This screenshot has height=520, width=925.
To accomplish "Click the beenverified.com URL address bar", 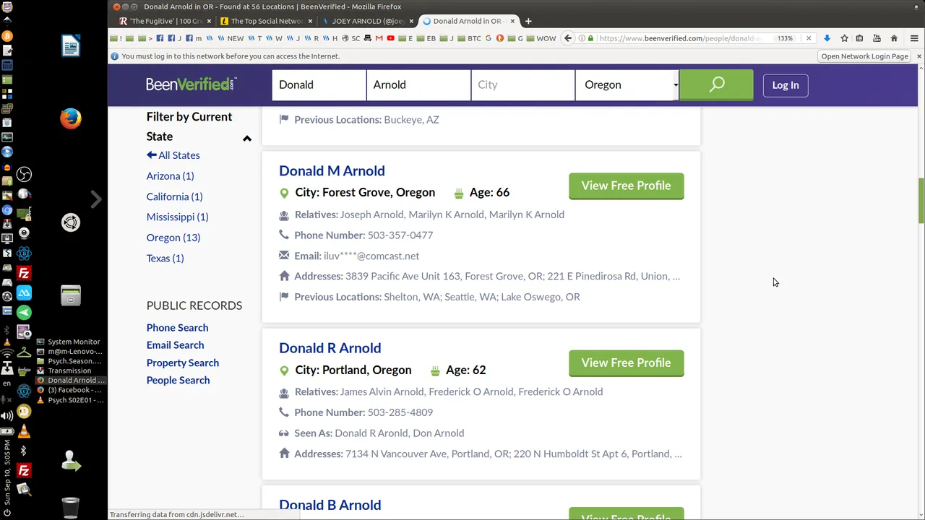I will [679, 38].
